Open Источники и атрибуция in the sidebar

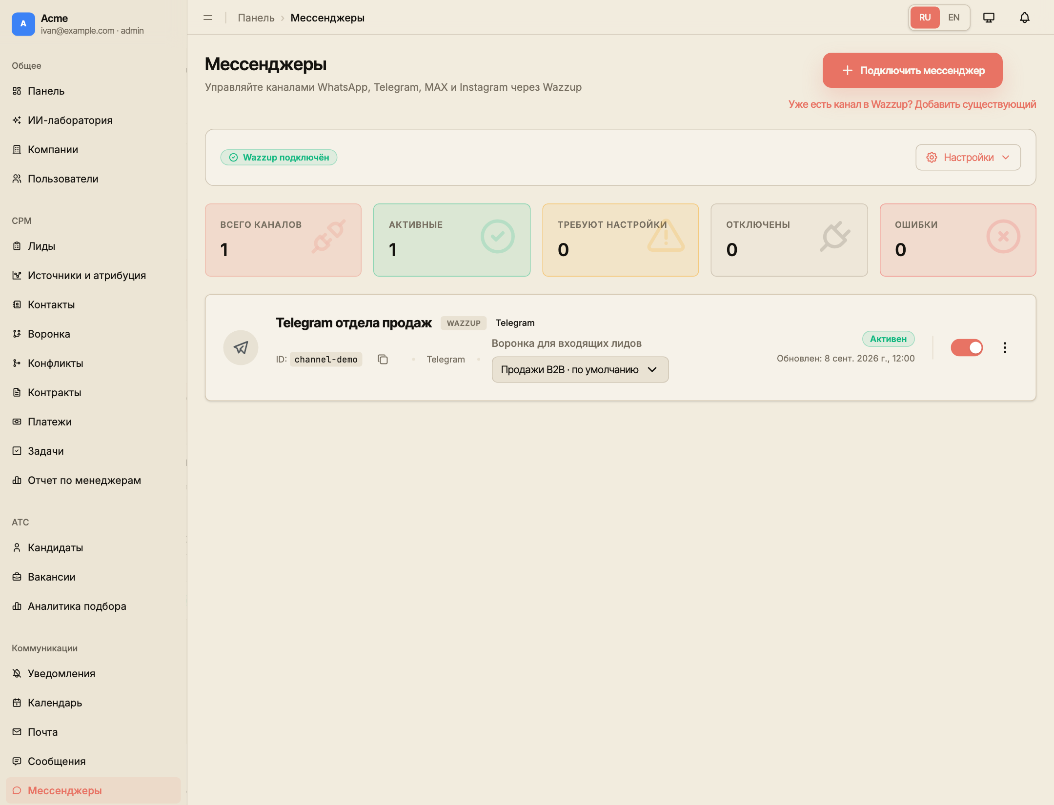[x=93, y=275]
